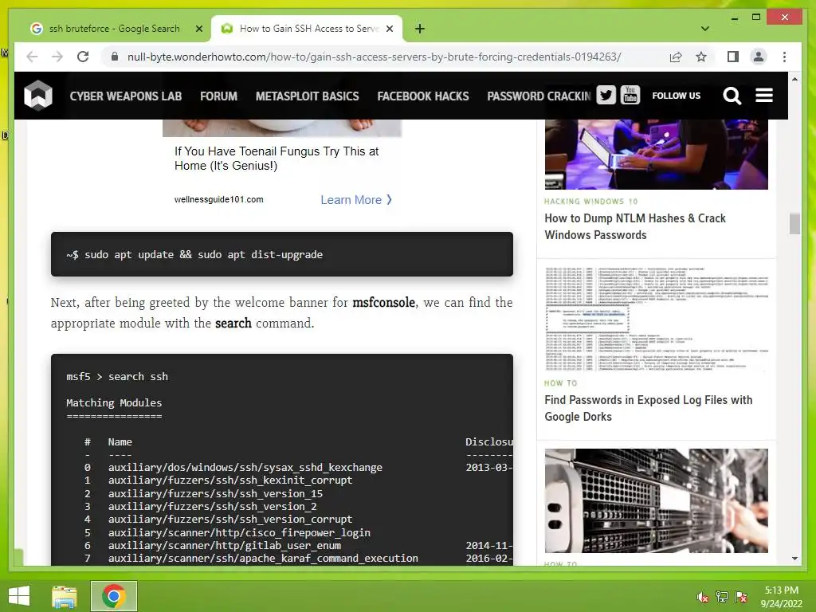816x612 pixels.
Task: Open the Twitter follow icon
Action: pyautogui.click(x=606, y=96)
